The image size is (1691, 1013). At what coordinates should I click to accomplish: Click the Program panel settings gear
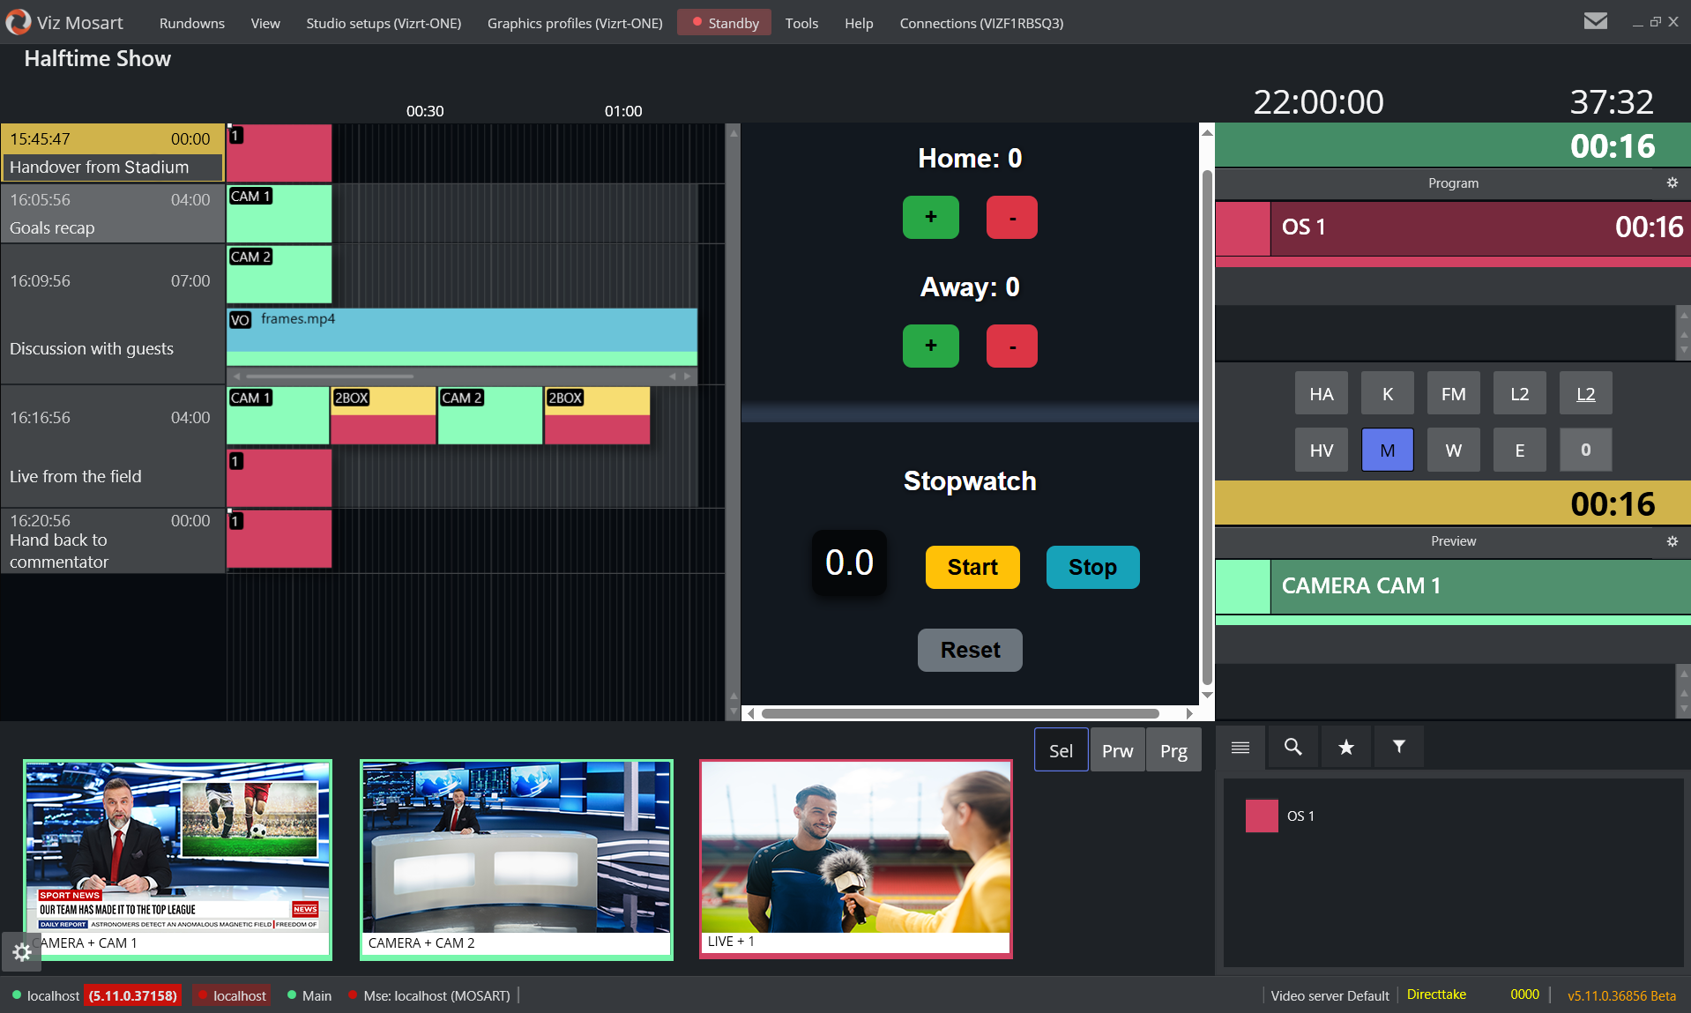1672,182
